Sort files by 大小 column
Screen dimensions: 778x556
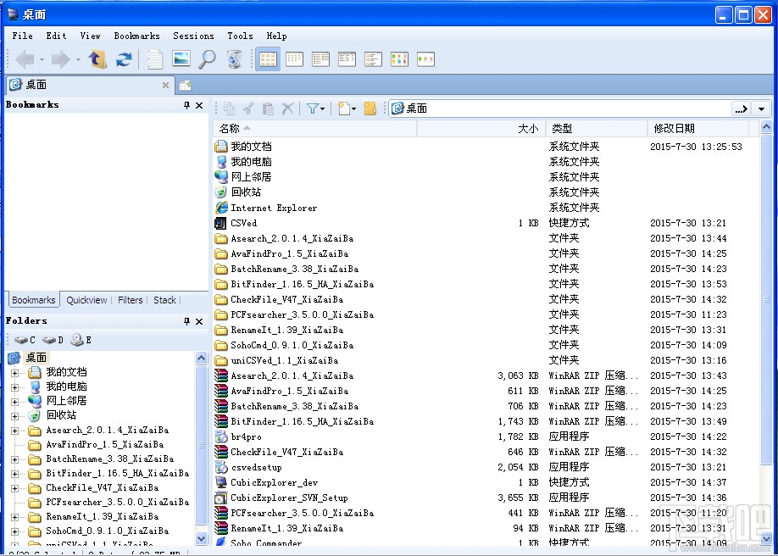[481, 129]
